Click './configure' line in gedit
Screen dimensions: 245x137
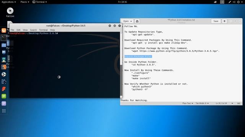tap(140, 73)
